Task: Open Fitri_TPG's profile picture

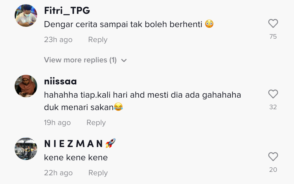Action: tap(26, 16)
